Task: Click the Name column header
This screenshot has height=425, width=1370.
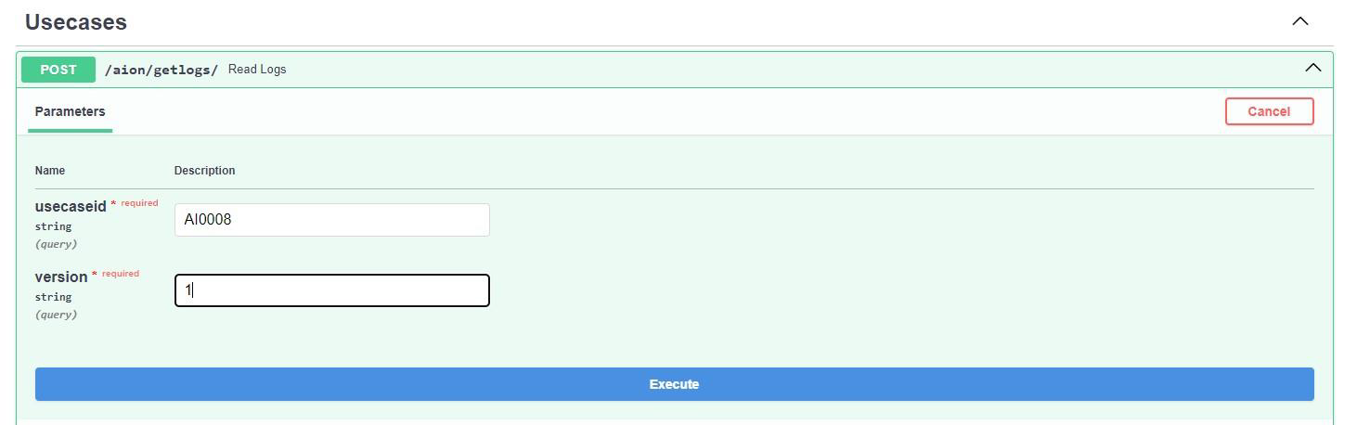Action: 50,171
